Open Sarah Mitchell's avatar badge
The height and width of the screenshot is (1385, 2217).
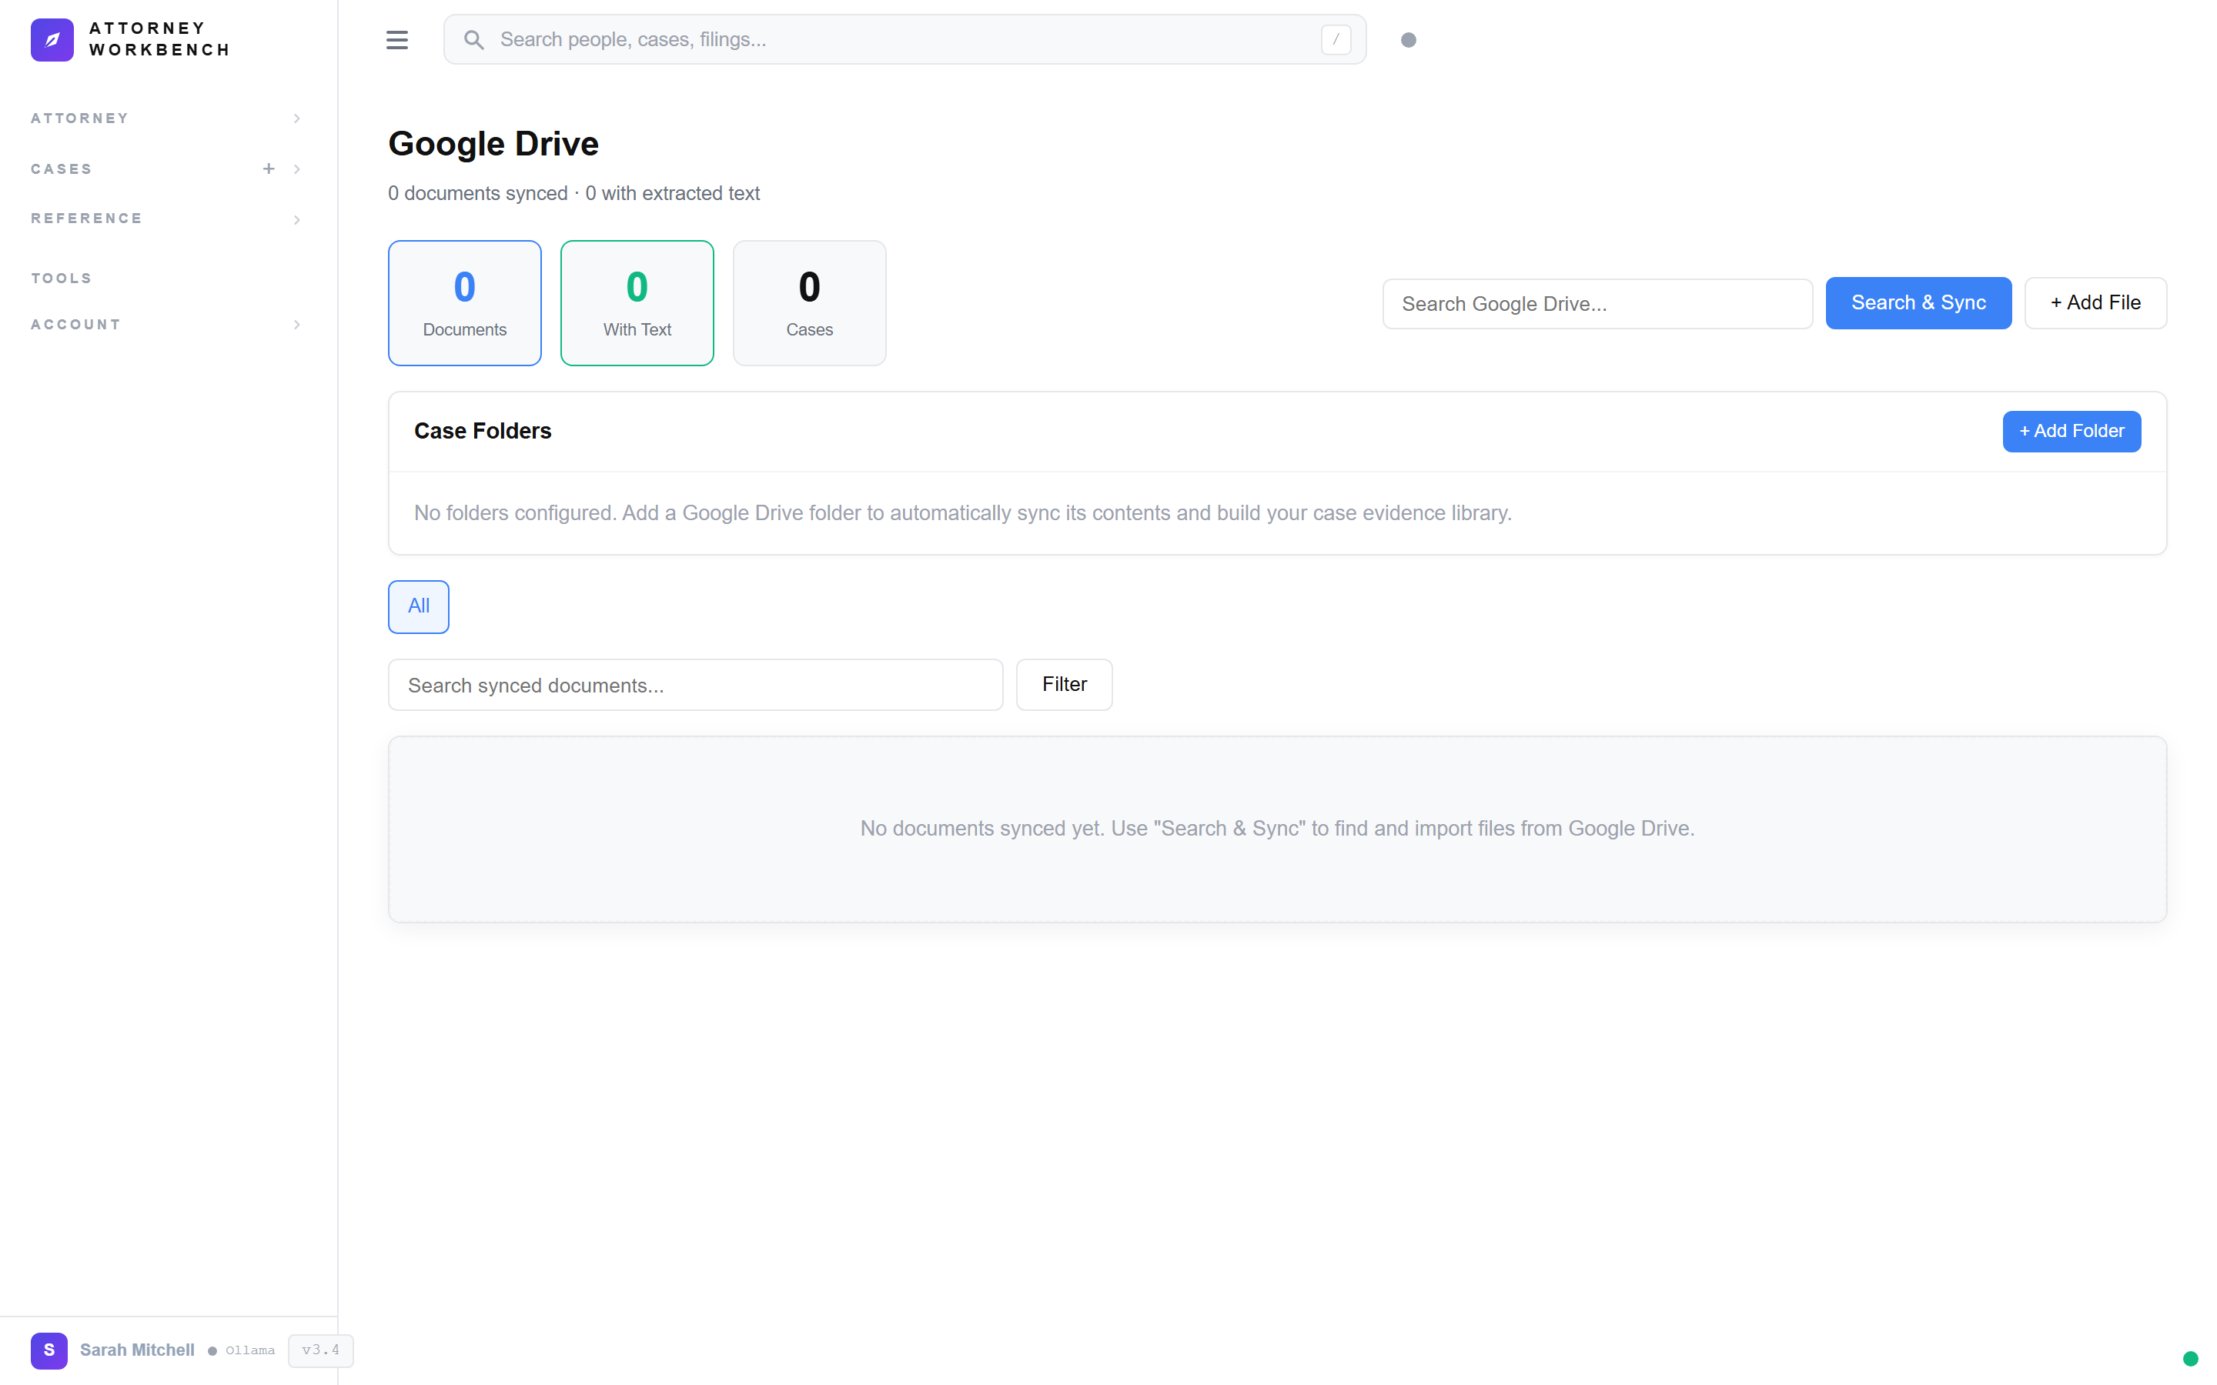[49, 1350]
